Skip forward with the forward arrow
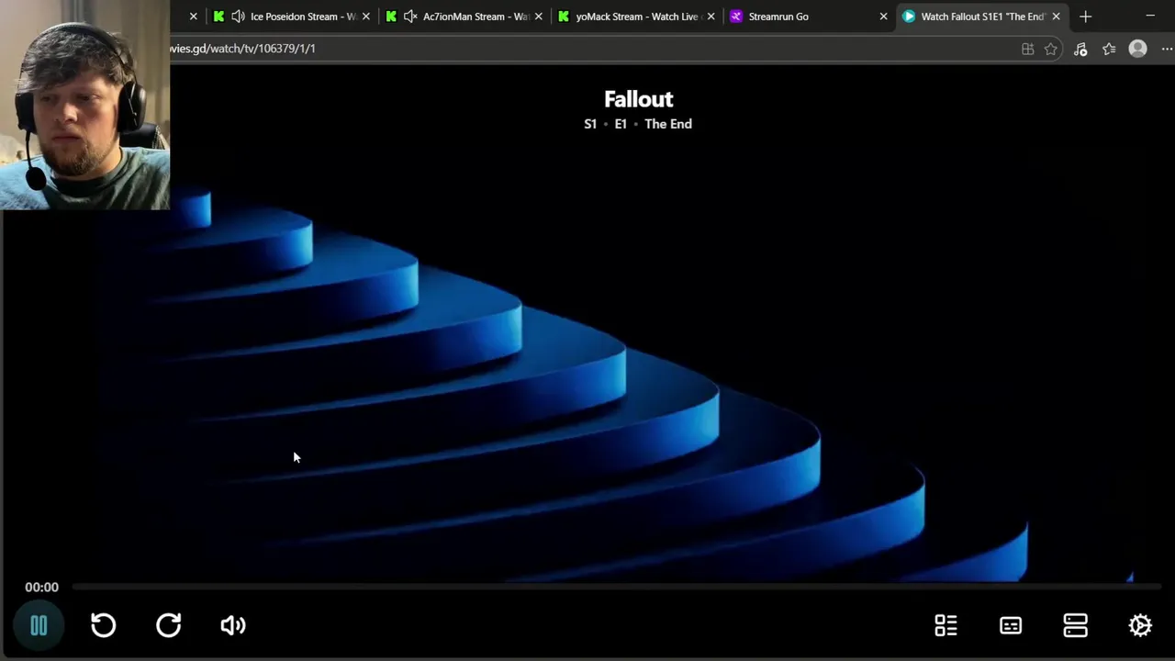The width and height of the screenshot is (1175, 661). pos(169,625)
